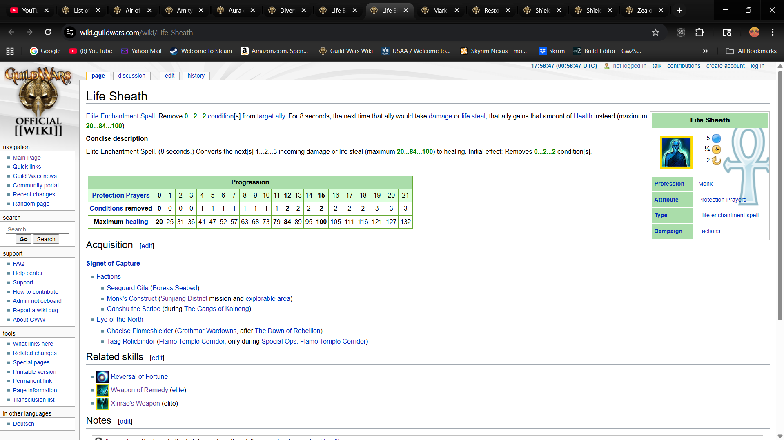Open the Factions campaign link in infobox

(x=709, y=231)
